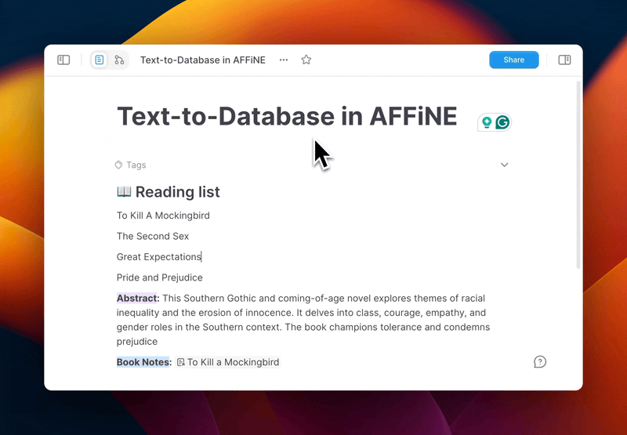Toggle the left sidebar panel icon
Viewport: 627px width, 435px height.
63,60
